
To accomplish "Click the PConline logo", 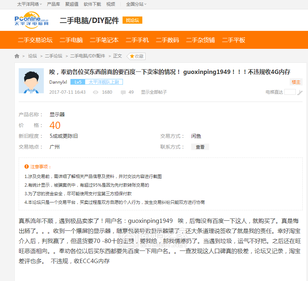I will 31,20.
